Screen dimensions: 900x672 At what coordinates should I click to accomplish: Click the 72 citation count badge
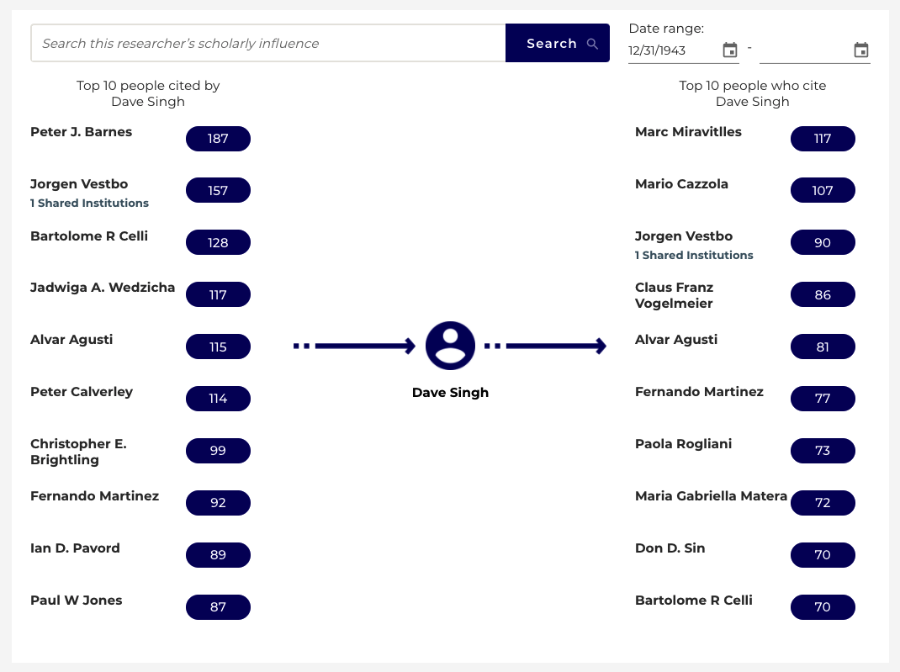pyautogui.click(x=823, y=503)
